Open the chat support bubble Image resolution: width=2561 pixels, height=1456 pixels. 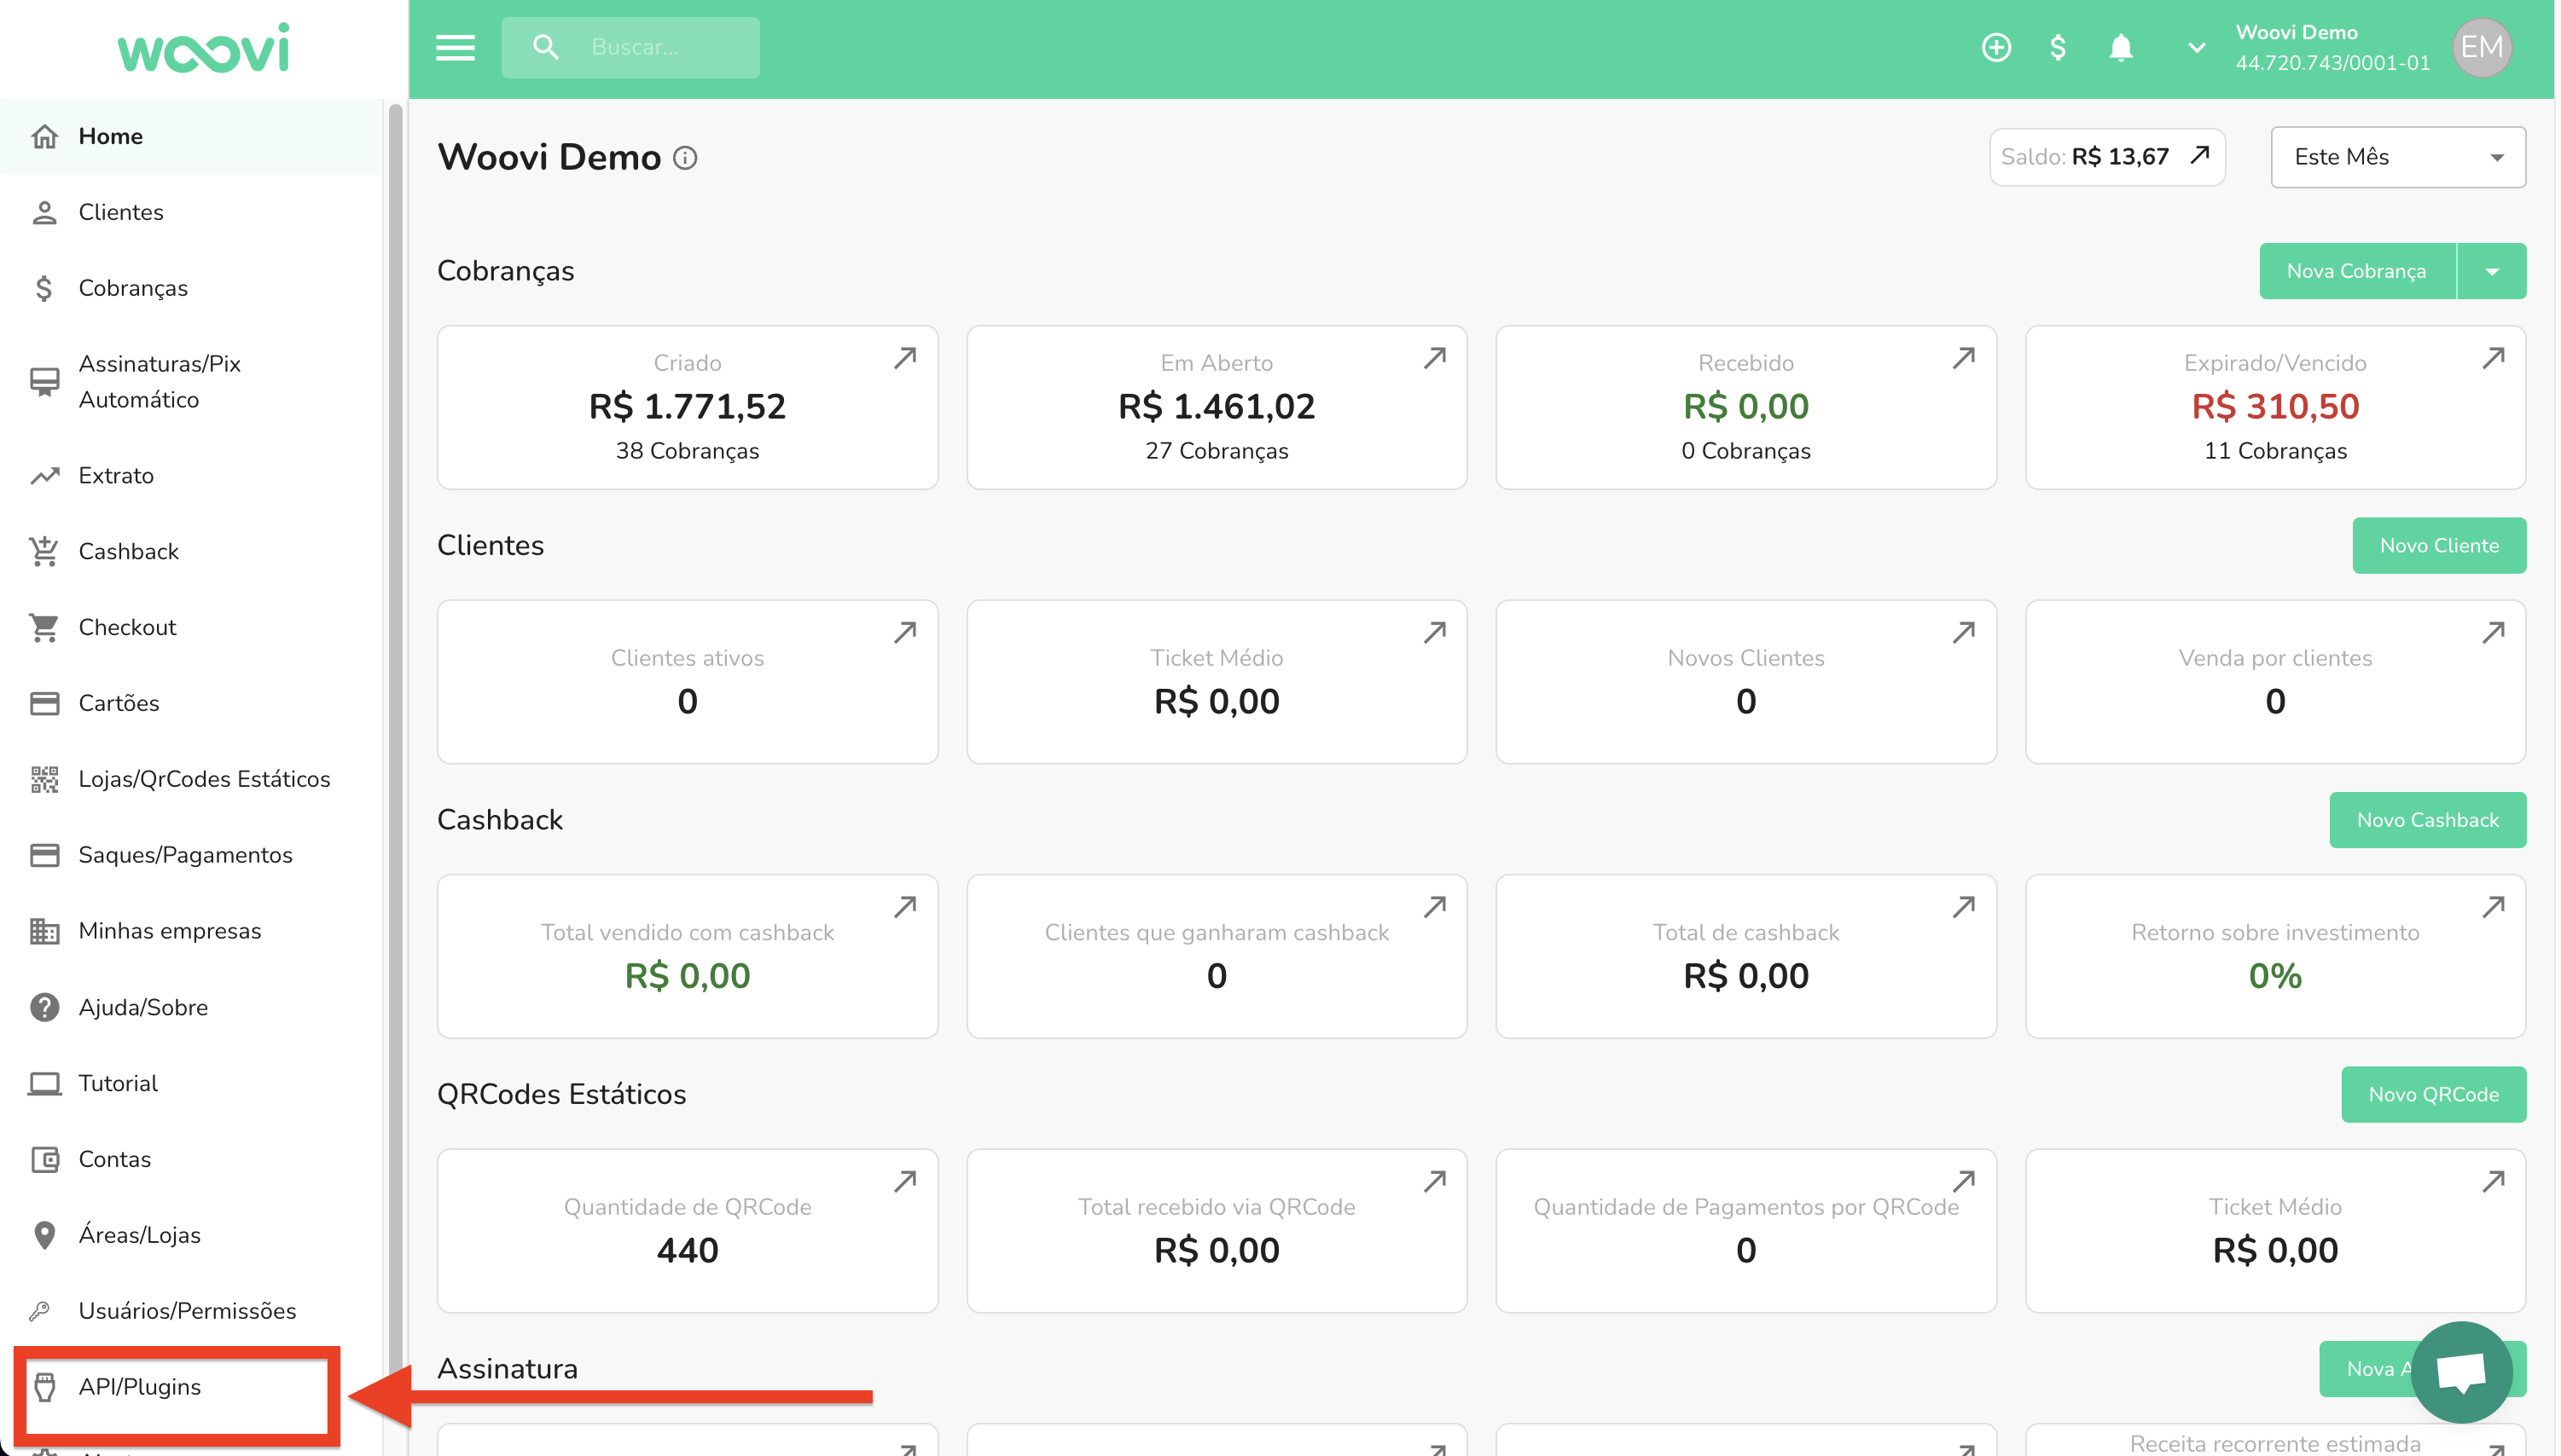point(2461,1371)
